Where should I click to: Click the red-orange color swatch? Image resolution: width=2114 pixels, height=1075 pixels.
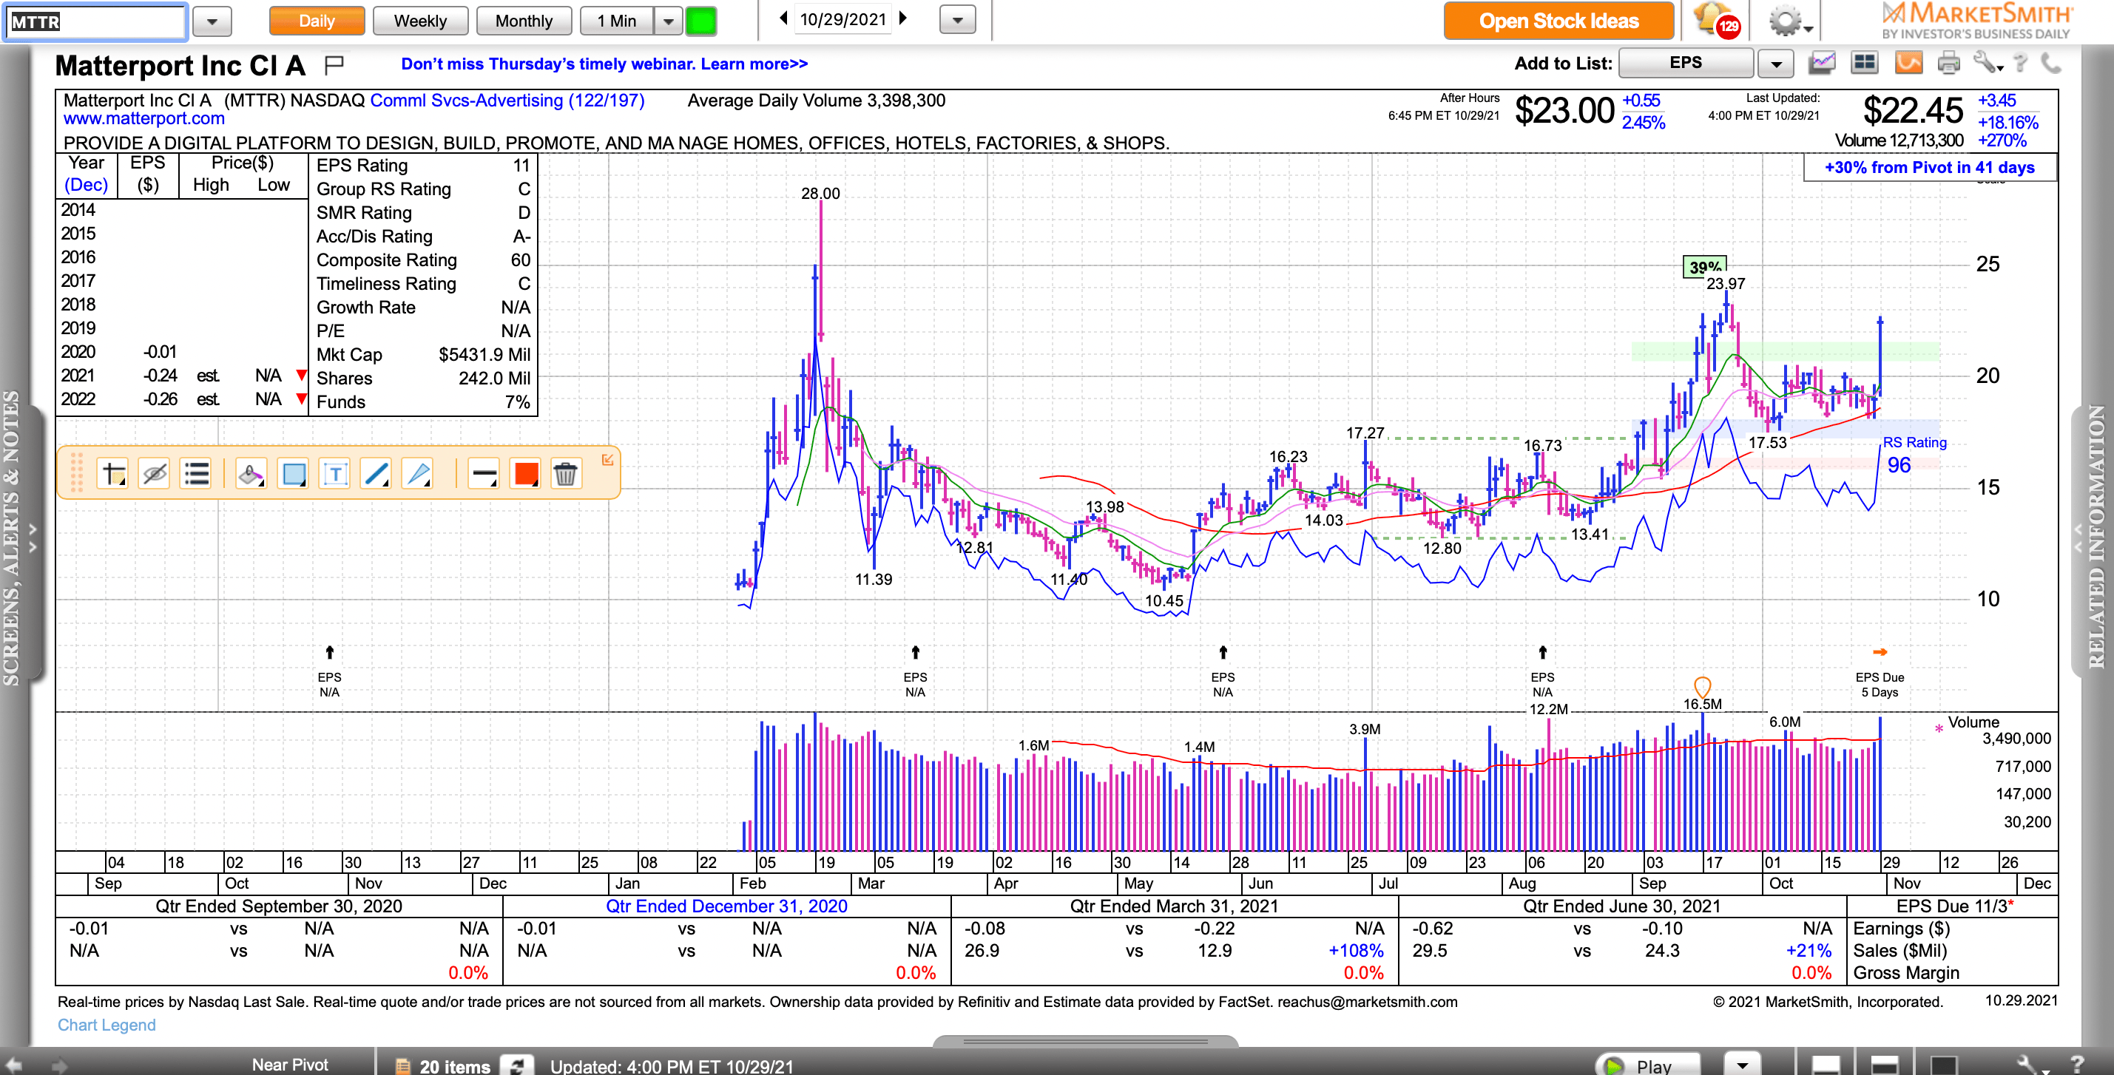[525, 473]
